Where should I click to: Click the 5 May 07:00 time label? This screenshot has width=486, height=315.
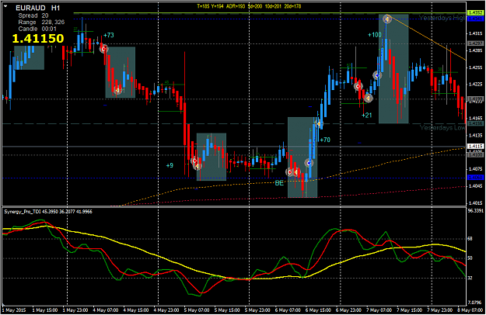(197, 310)
